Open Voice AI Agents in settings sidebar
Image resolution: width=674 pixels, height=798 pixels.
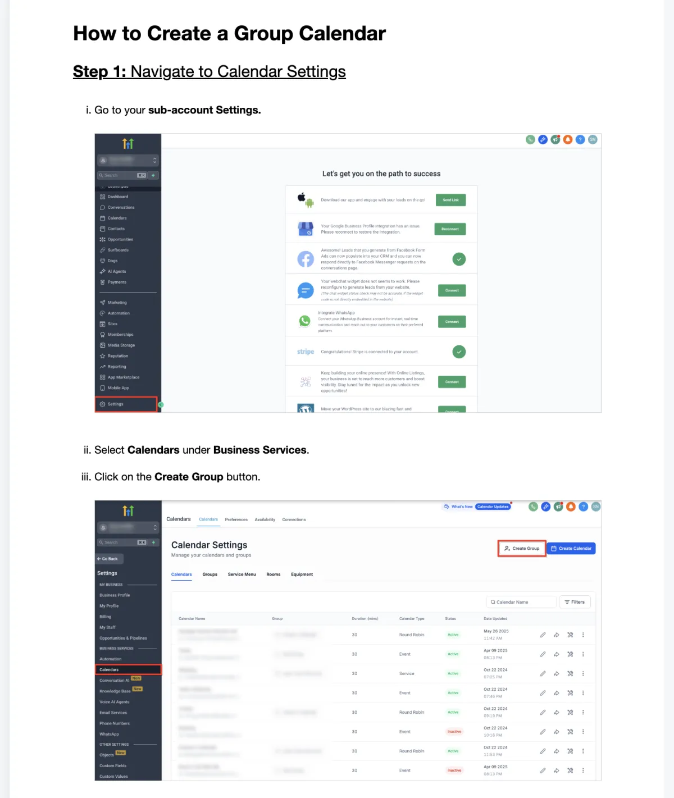pos(115,702)
